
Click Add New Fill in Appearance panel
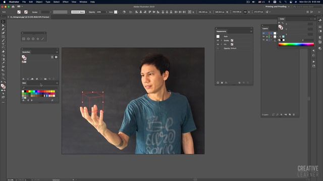pos(222,82)
